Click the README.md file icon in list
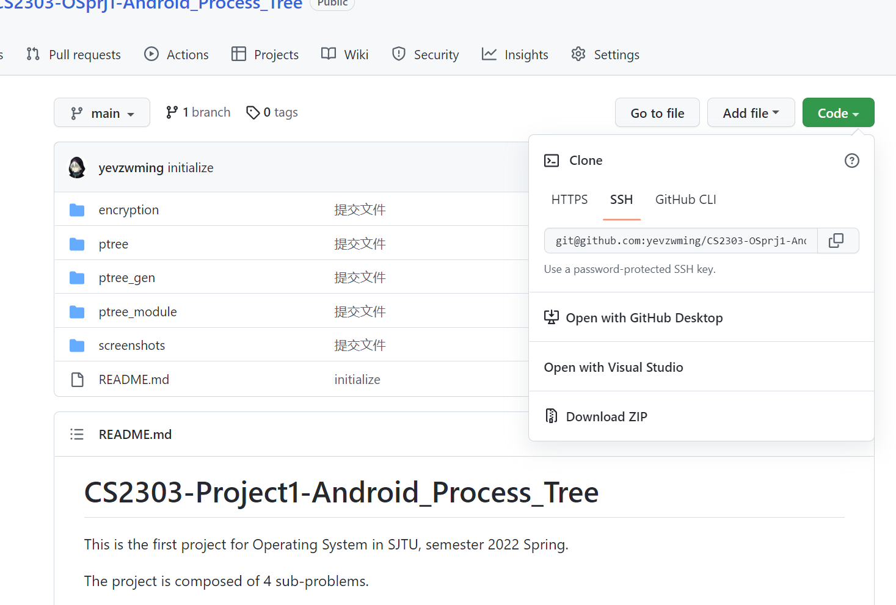Image resolution: width=896 pixels, height=605 pixels. pos(77,379)
